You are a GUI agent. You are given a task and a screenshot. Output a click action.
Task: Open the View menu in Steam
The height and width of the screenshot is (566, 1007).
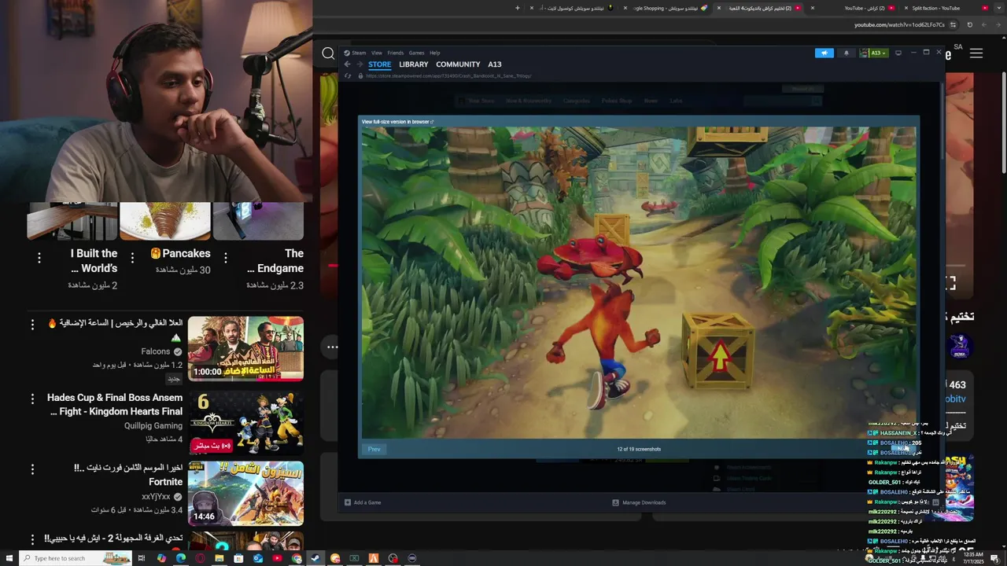(377, 53)
